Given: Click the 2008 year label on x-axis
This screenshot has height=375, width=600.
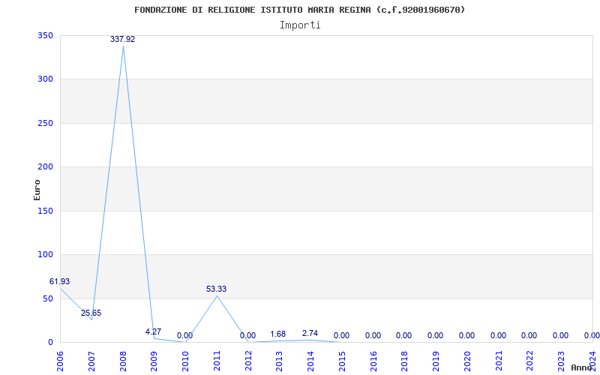Looking at the screenshot, I should (123, 361).
